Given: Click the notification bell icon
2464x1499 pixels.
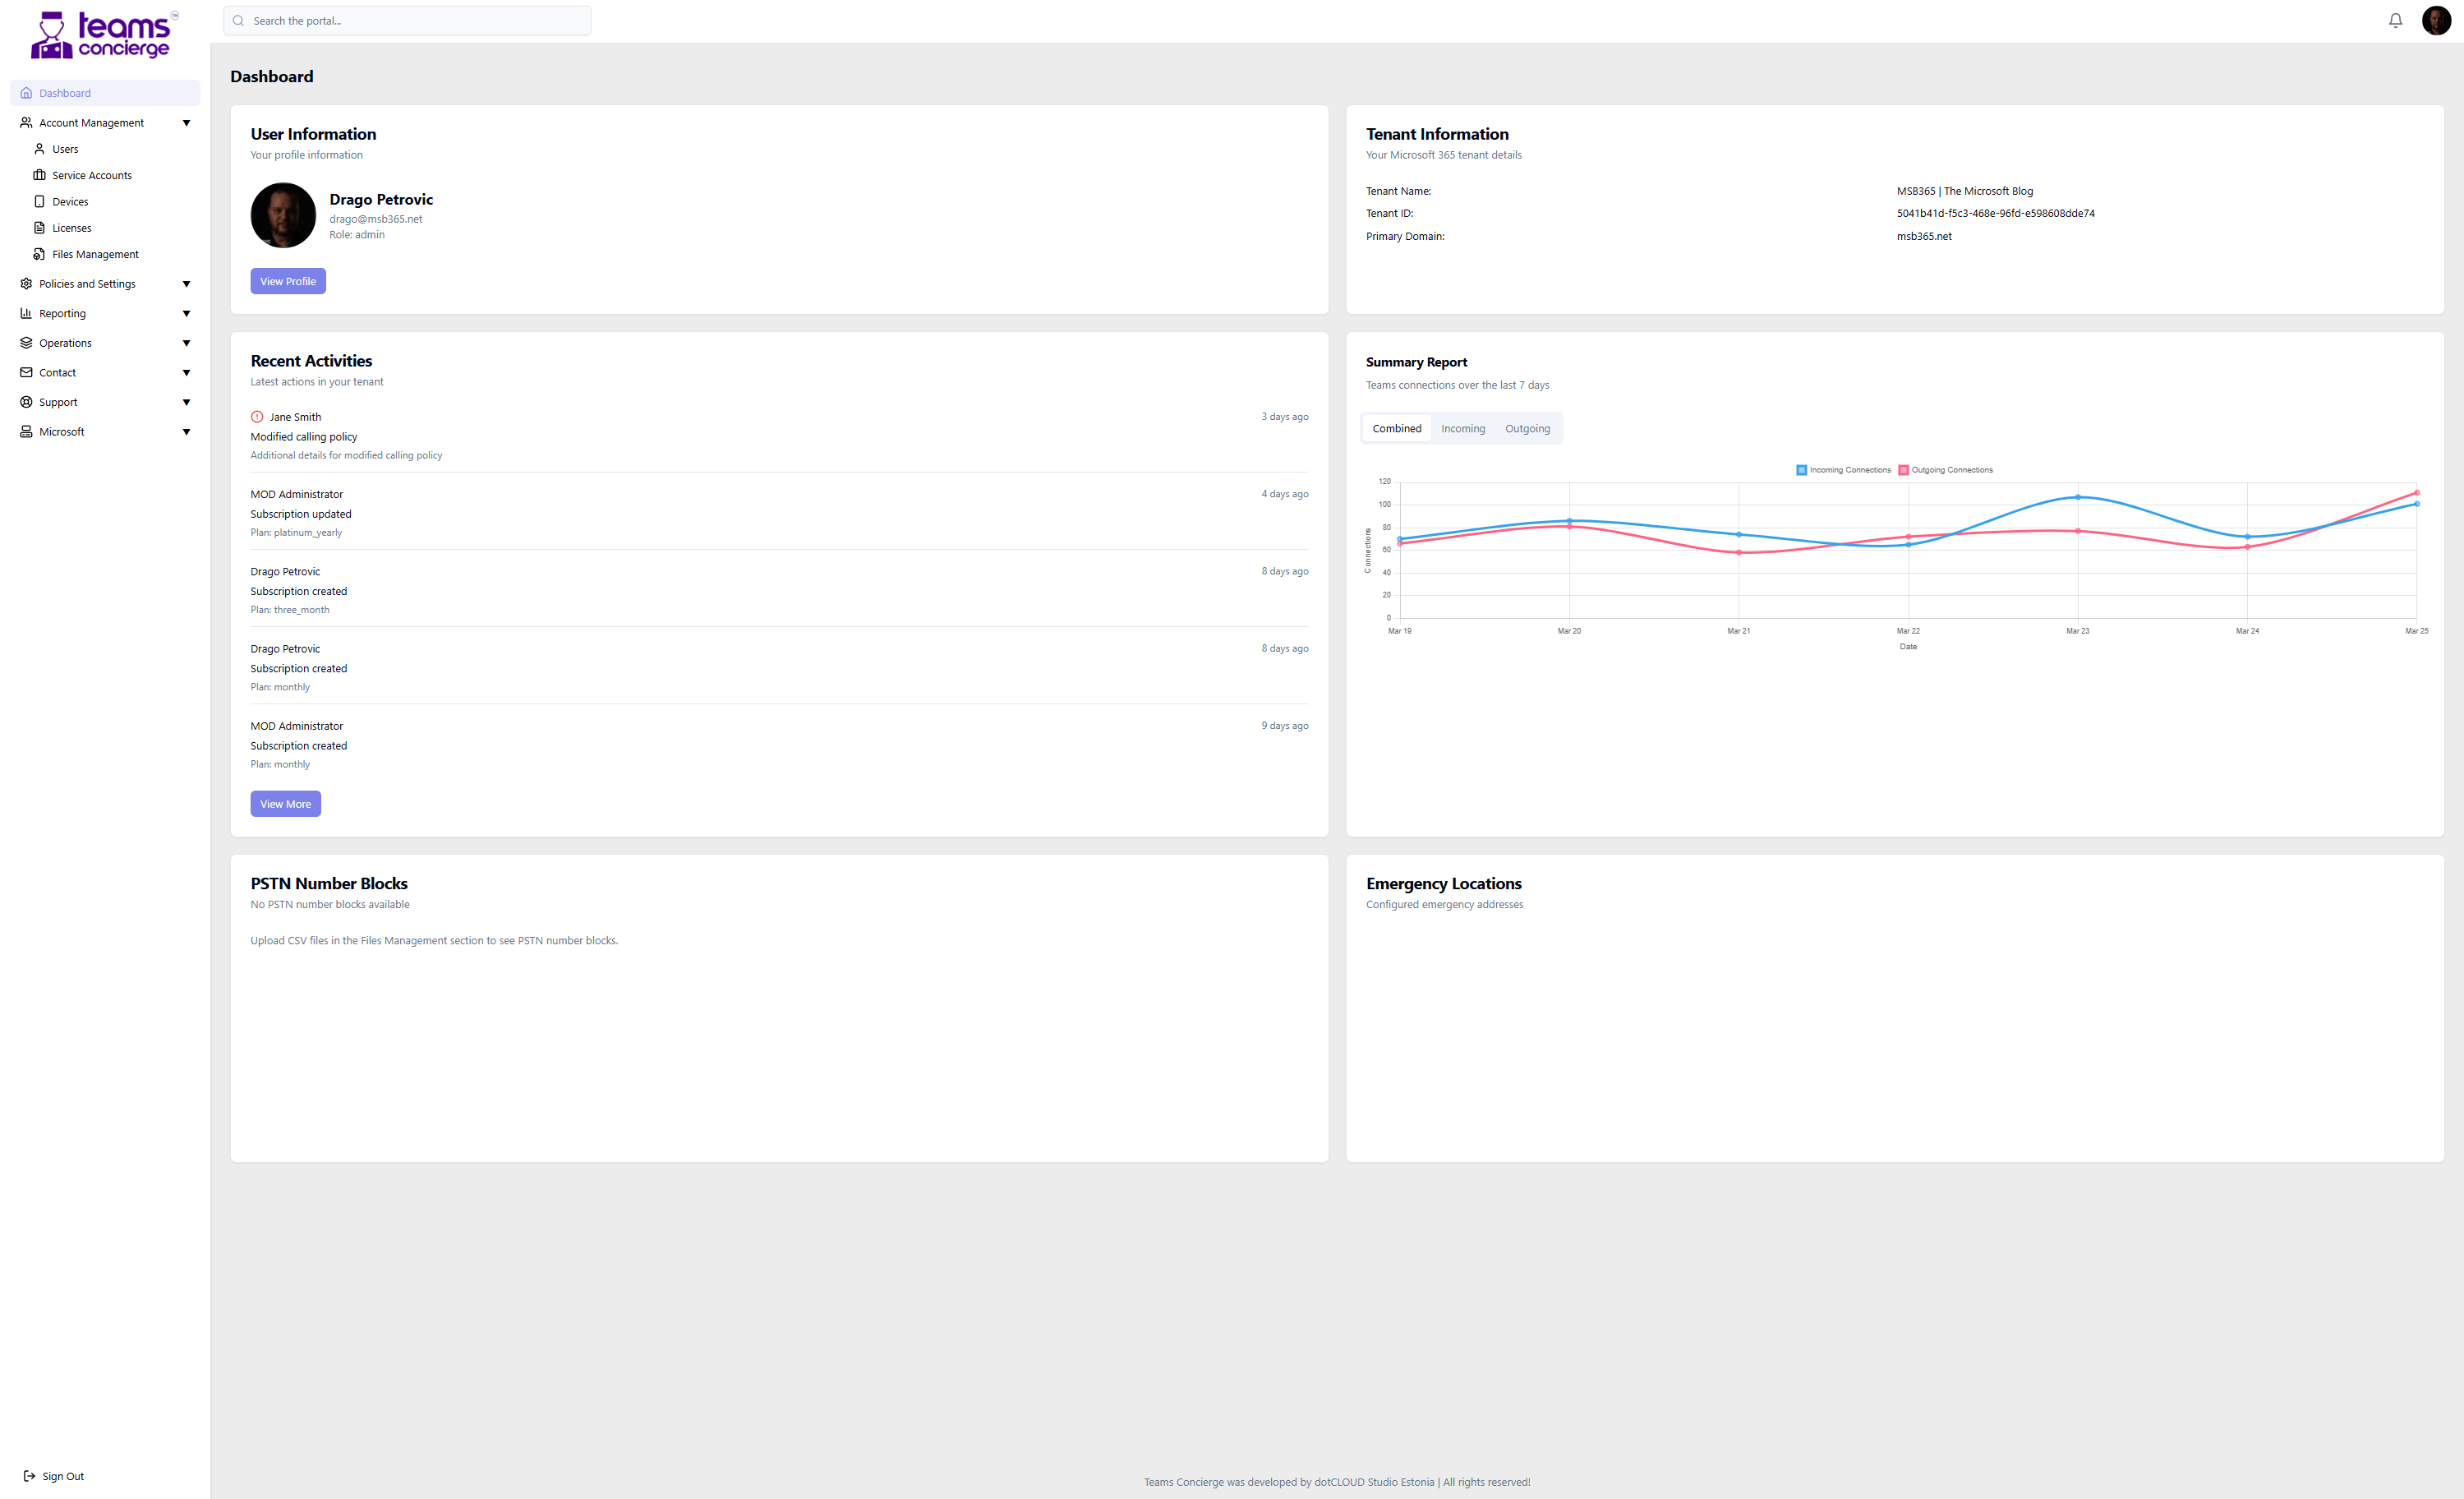Looking at the screenshot, I should click(2394, 20).
